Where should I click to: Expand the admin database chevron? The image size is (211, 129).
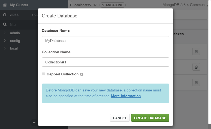5,33
